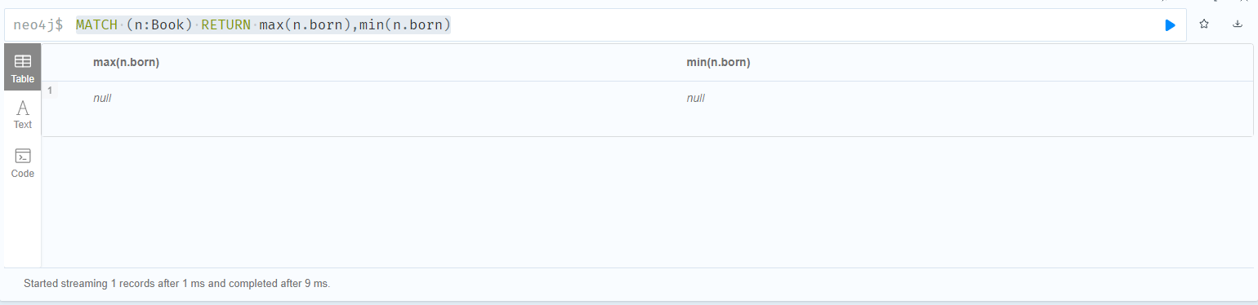Click the MATCH keyword in the query
1258x305 pixels.
click(x=96, y=25)
